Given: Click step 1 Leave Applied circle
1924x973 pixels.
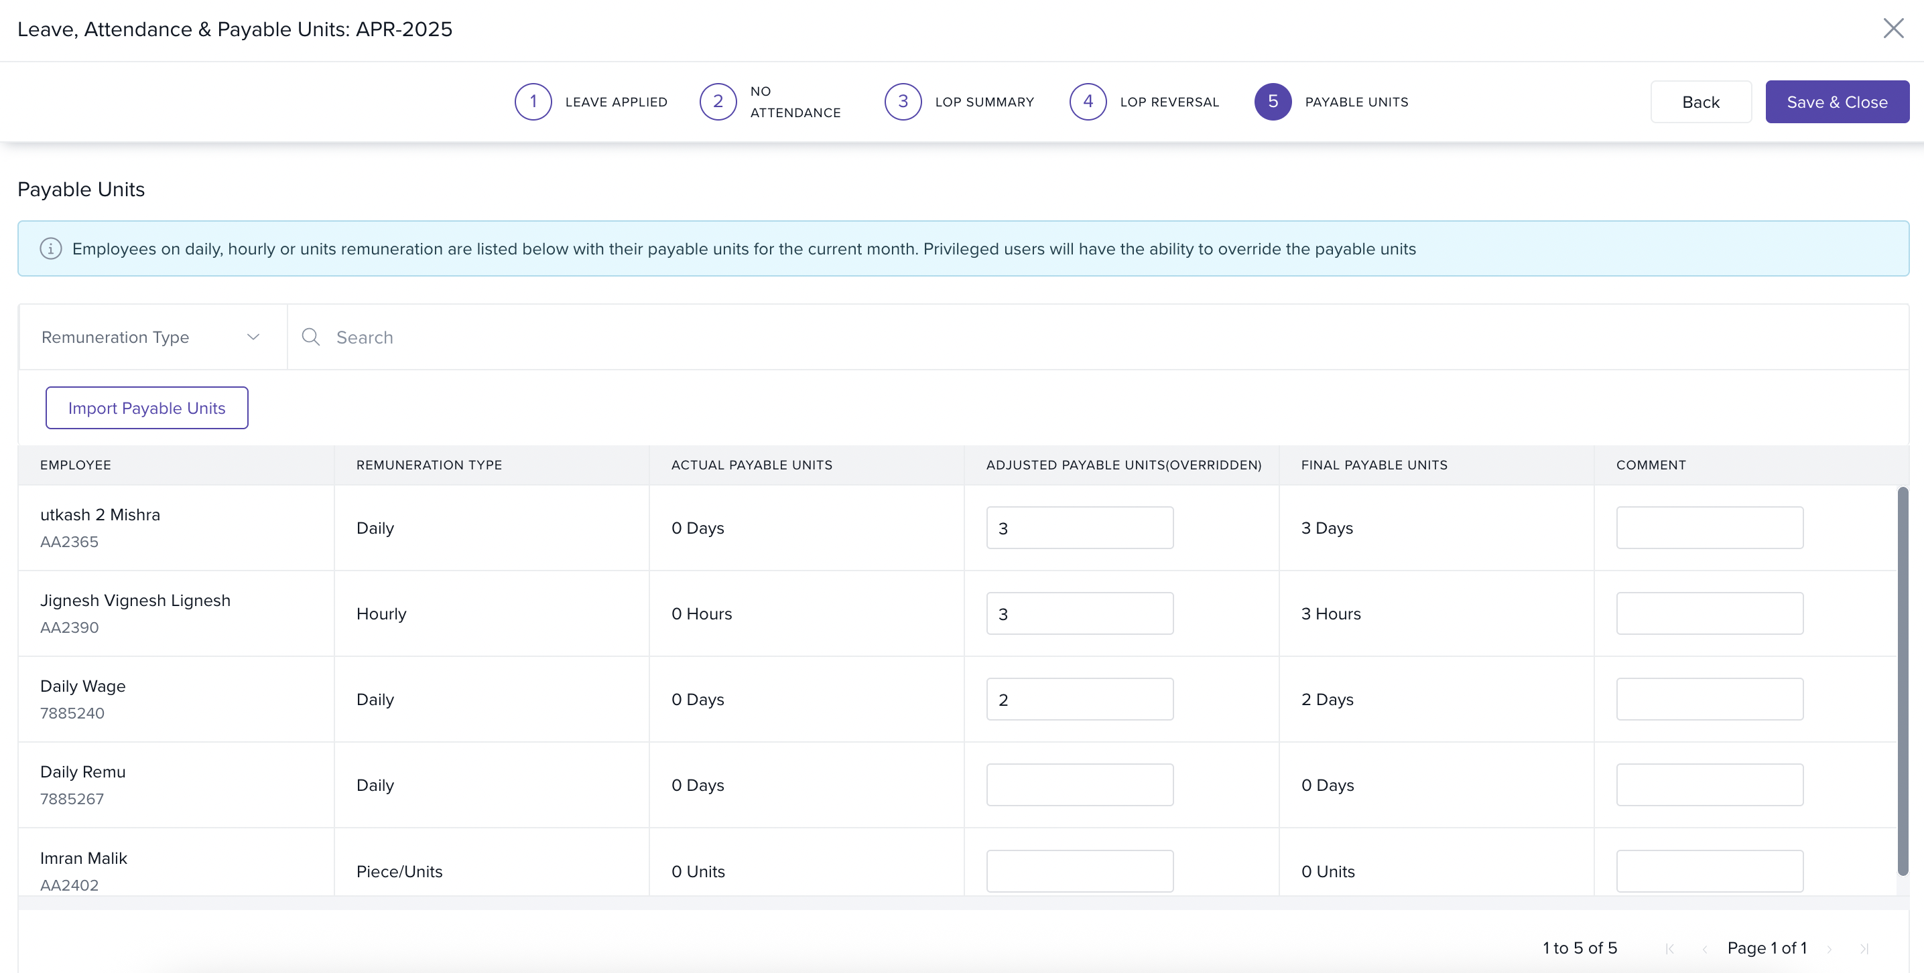Looking at the screenshot, I should click(x=533, y=102).
